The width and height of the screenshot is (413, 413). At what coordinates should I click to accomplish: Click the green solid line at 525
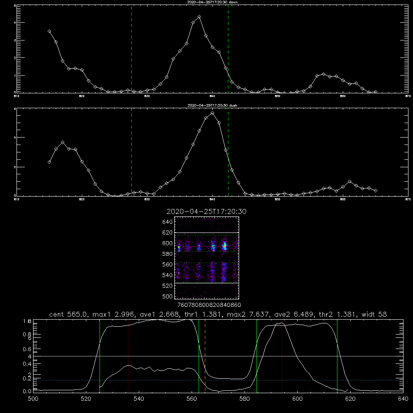[x=100, y=356]
